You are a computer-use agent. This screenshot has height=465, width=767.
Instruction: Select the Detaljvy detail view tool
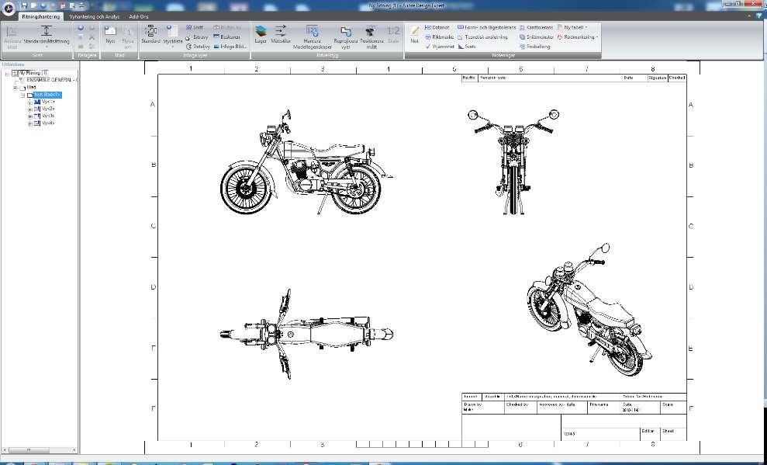pyautogui.click(x=198, y=47)
